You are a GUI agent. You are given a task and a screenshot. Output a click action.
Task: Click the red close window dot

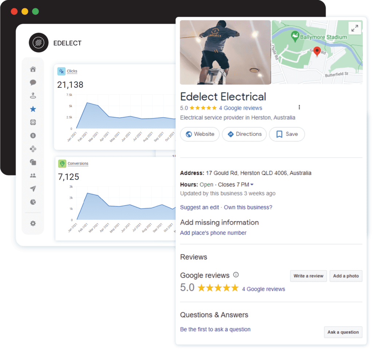(x=14, y=11)
